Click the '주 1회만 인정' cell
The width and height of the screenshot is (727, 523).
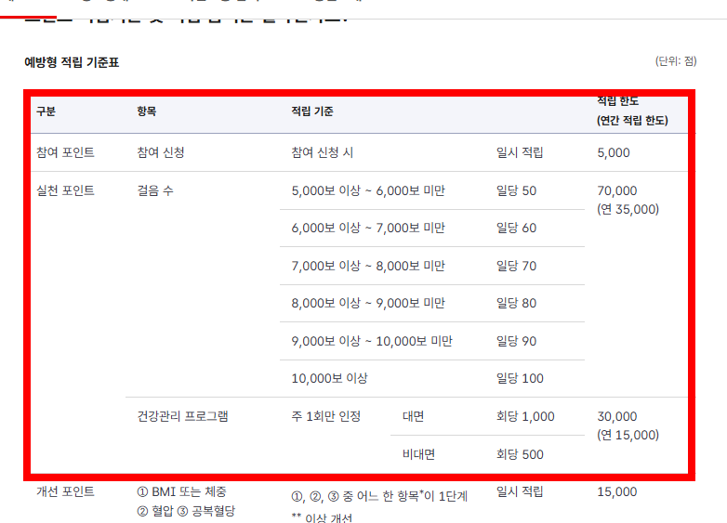[326, 416]
